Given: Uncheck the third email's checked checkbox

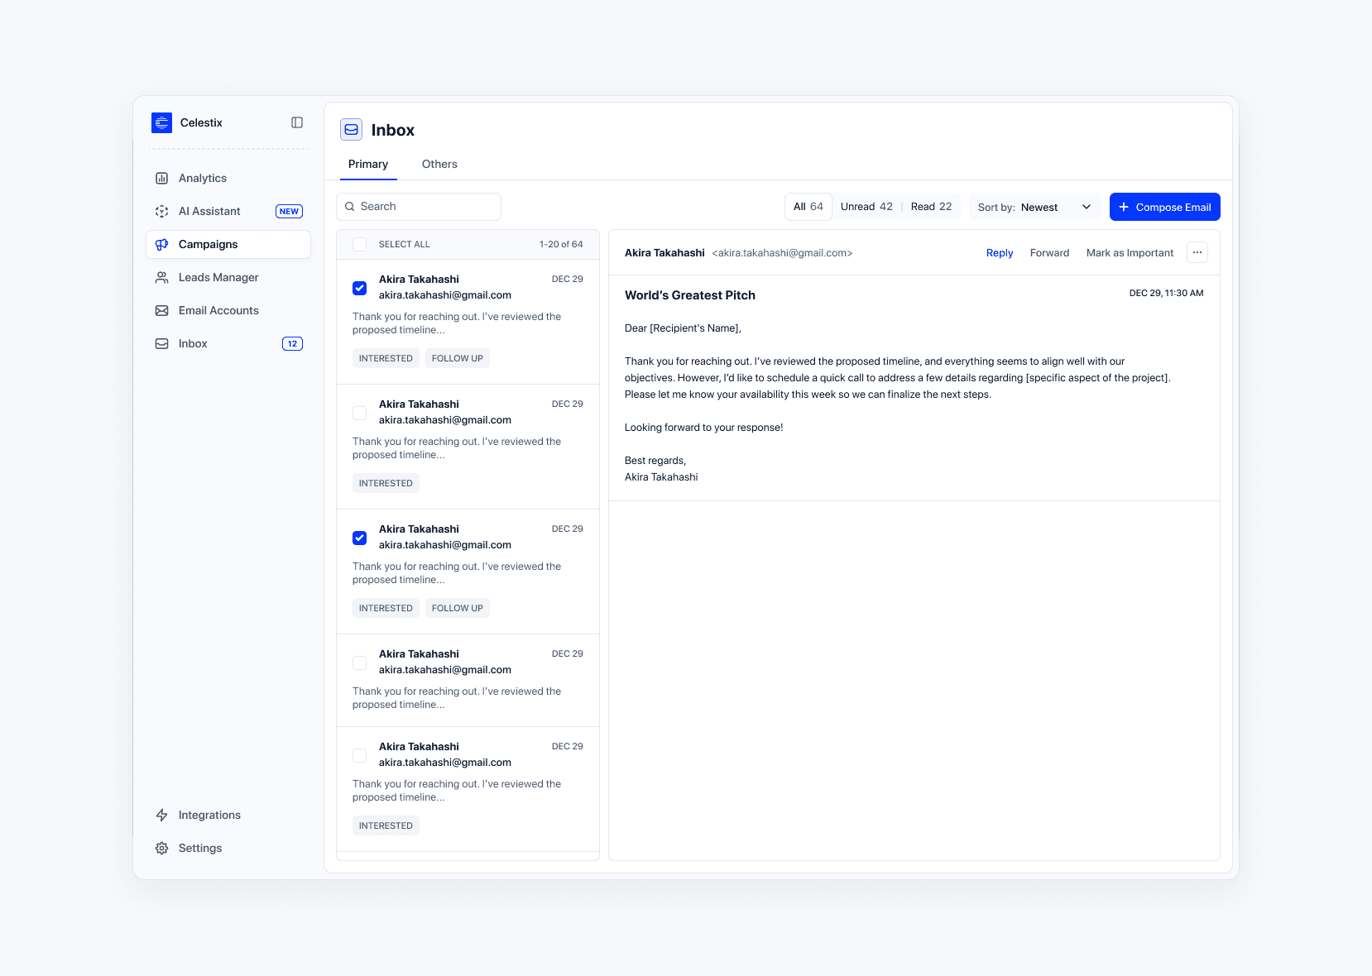Looking at the screenshot, I should 360,538.
